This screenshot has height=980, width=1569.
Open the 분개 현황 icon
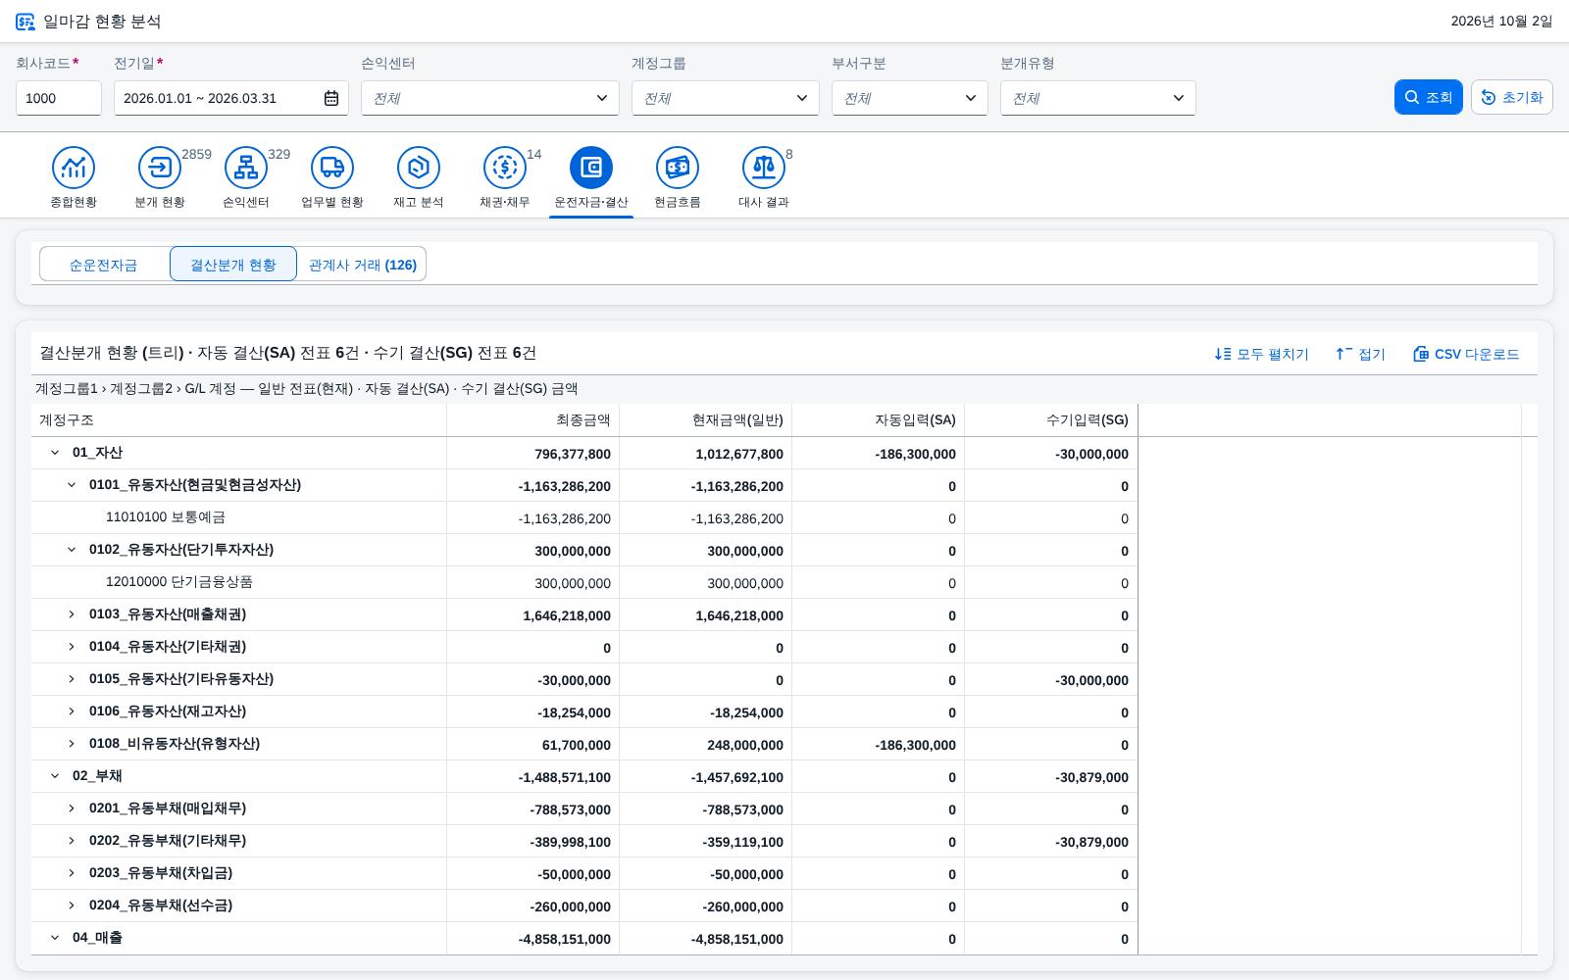coord(160,168)
